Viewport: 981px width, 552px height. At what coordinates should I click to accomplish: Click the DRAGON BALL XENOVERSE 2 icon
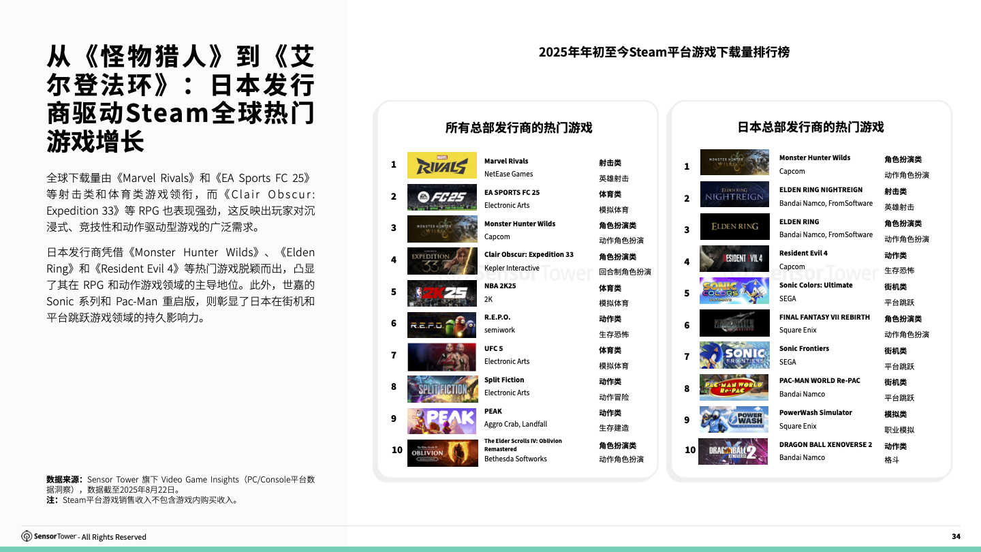(734, 452)
